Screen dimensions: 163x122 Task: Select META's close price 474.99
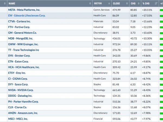click(x=117, y=10)
